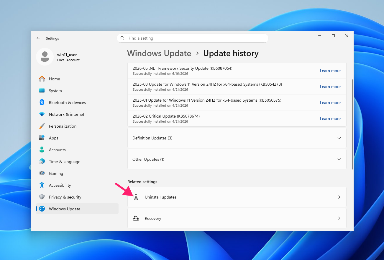This screenshot has width=384, height=260.
Task: Click the update history vertical scrollbar
Action: point(352,124)
